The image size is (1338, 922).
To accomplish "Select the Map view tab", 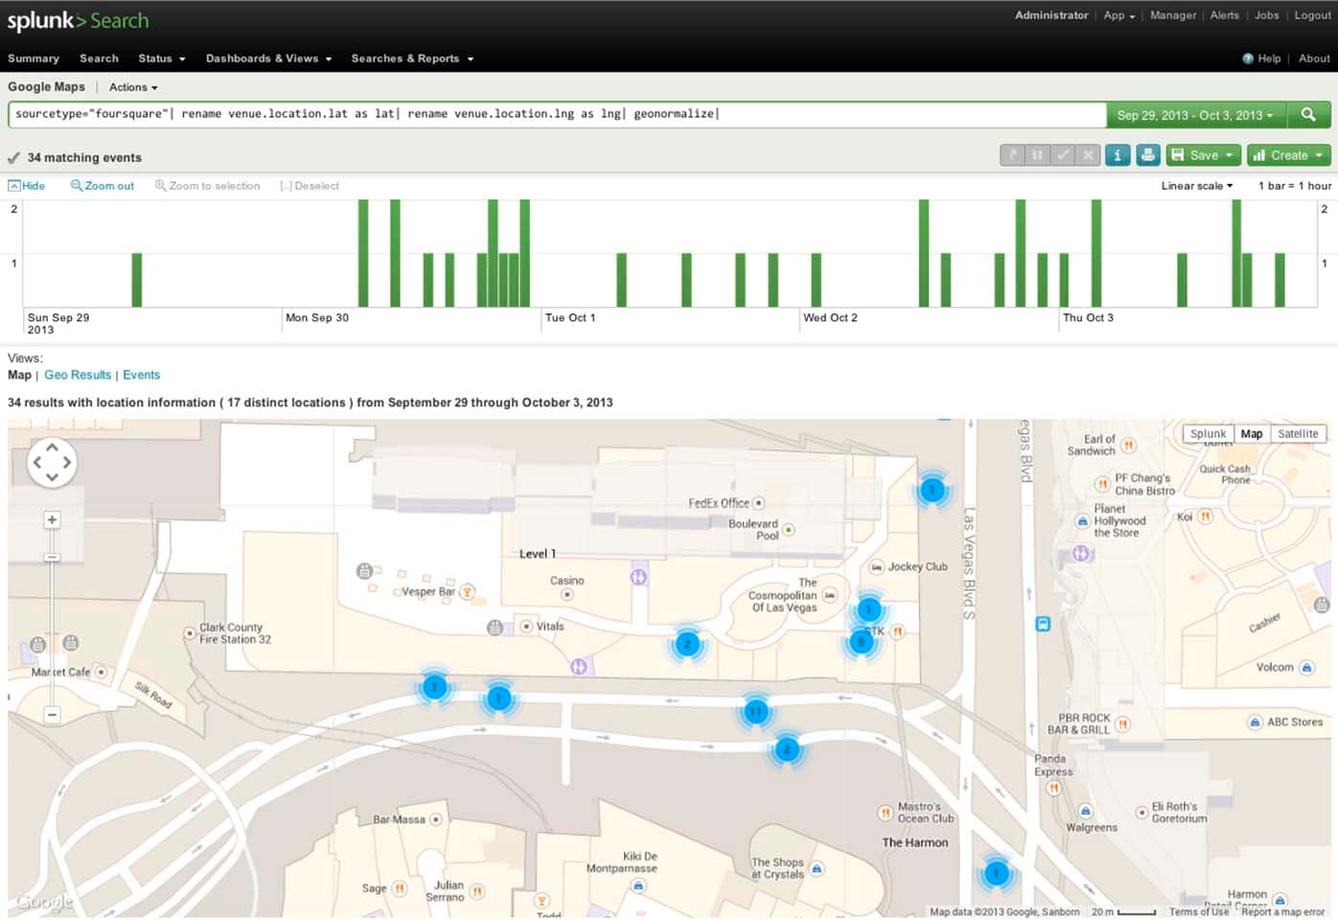I will 19,375.
